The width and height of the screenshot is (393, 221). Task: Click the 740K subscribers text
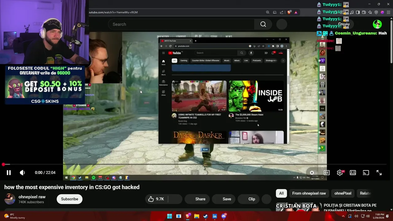(31, 202)
